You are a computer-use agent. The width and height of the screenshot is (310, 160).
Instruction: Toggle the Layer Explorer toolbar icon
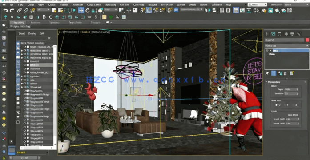(x=228, y=10)
